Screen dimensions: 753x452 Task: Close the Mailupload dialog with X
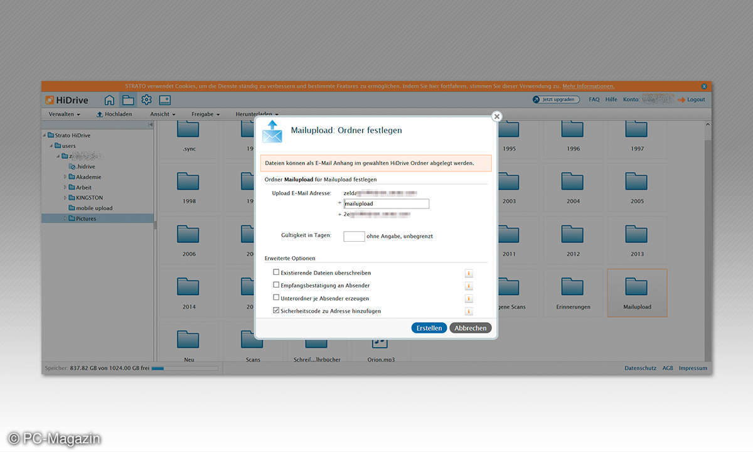click(496, 116)
